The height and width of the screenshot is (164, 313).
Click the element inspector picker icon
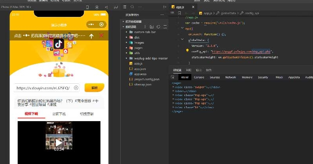(173, 77)
